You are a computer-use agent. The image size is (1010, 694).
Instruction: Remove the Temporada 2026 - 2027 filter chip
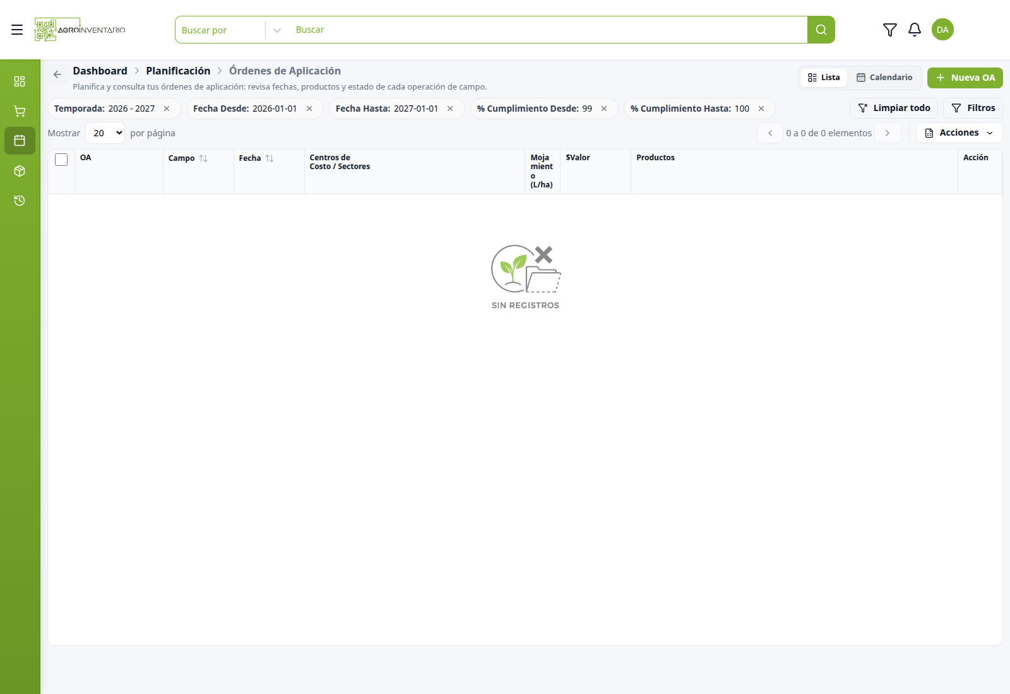point(167,109)
